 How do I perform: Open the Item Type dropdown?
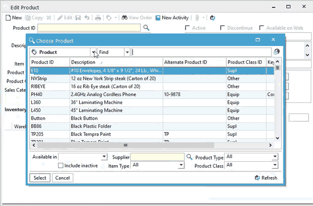[181, 165]
